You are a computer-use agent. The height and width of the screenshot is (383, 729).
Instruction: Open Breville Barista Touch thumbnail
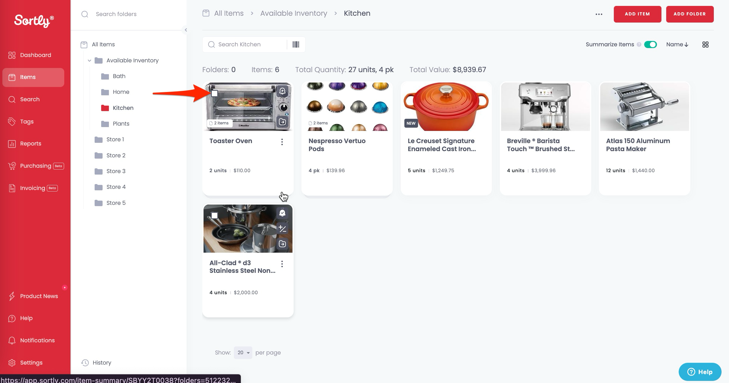545,107
